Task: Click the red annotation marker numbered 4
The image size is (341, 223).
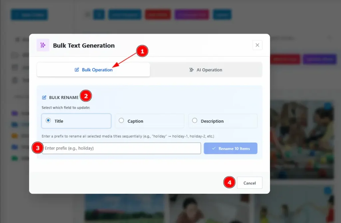Action: pos(229,183)
